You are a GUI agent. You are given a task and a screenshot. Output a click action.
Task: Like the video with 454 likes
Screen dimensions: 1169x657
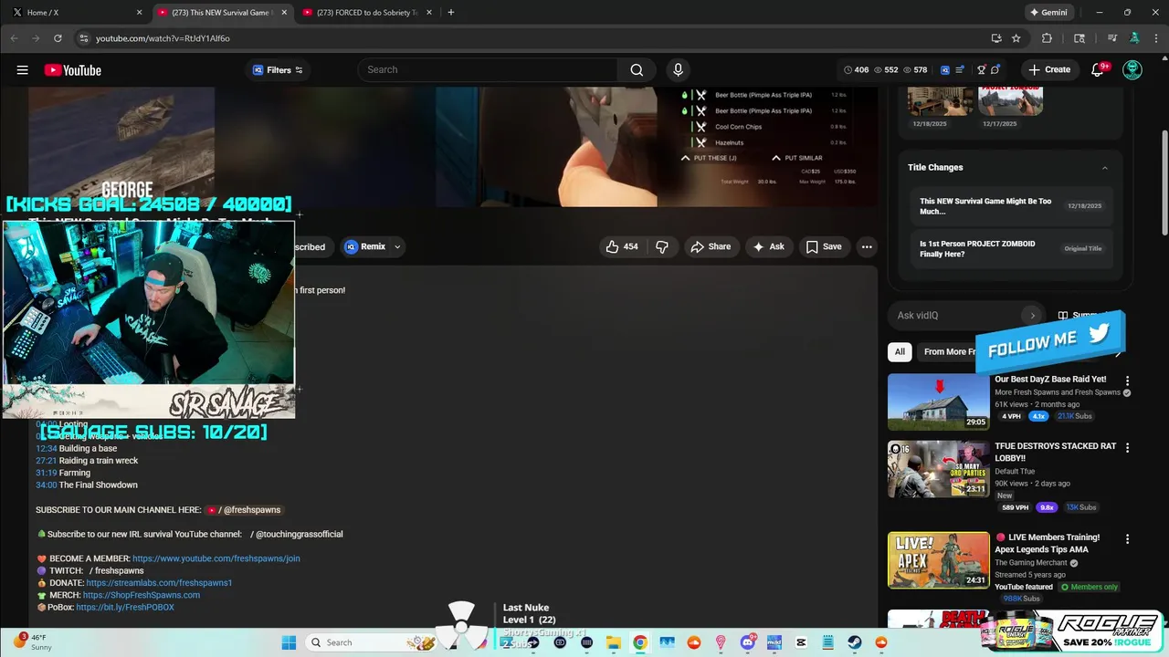point(622,246)
